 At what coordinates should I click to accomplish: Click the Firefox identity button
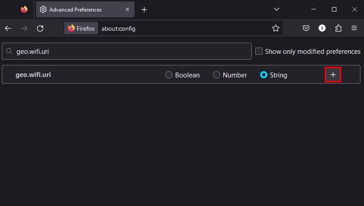point(81,28)
